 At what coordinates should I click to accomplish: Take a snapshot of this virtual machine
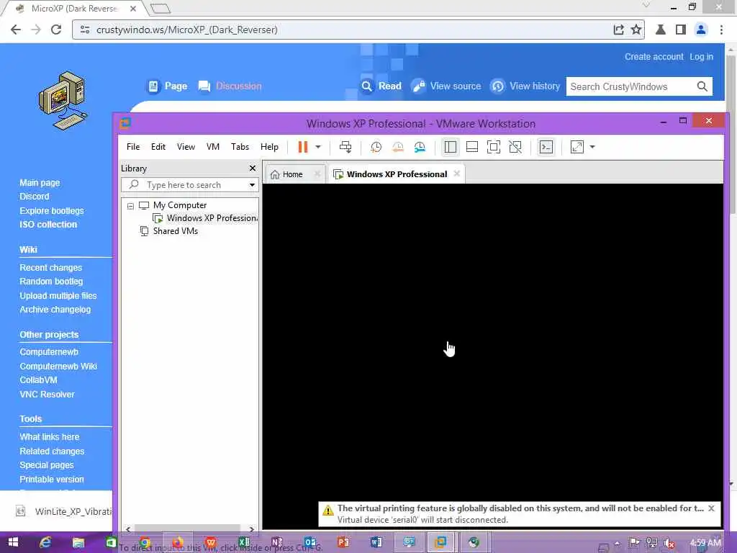376,147
